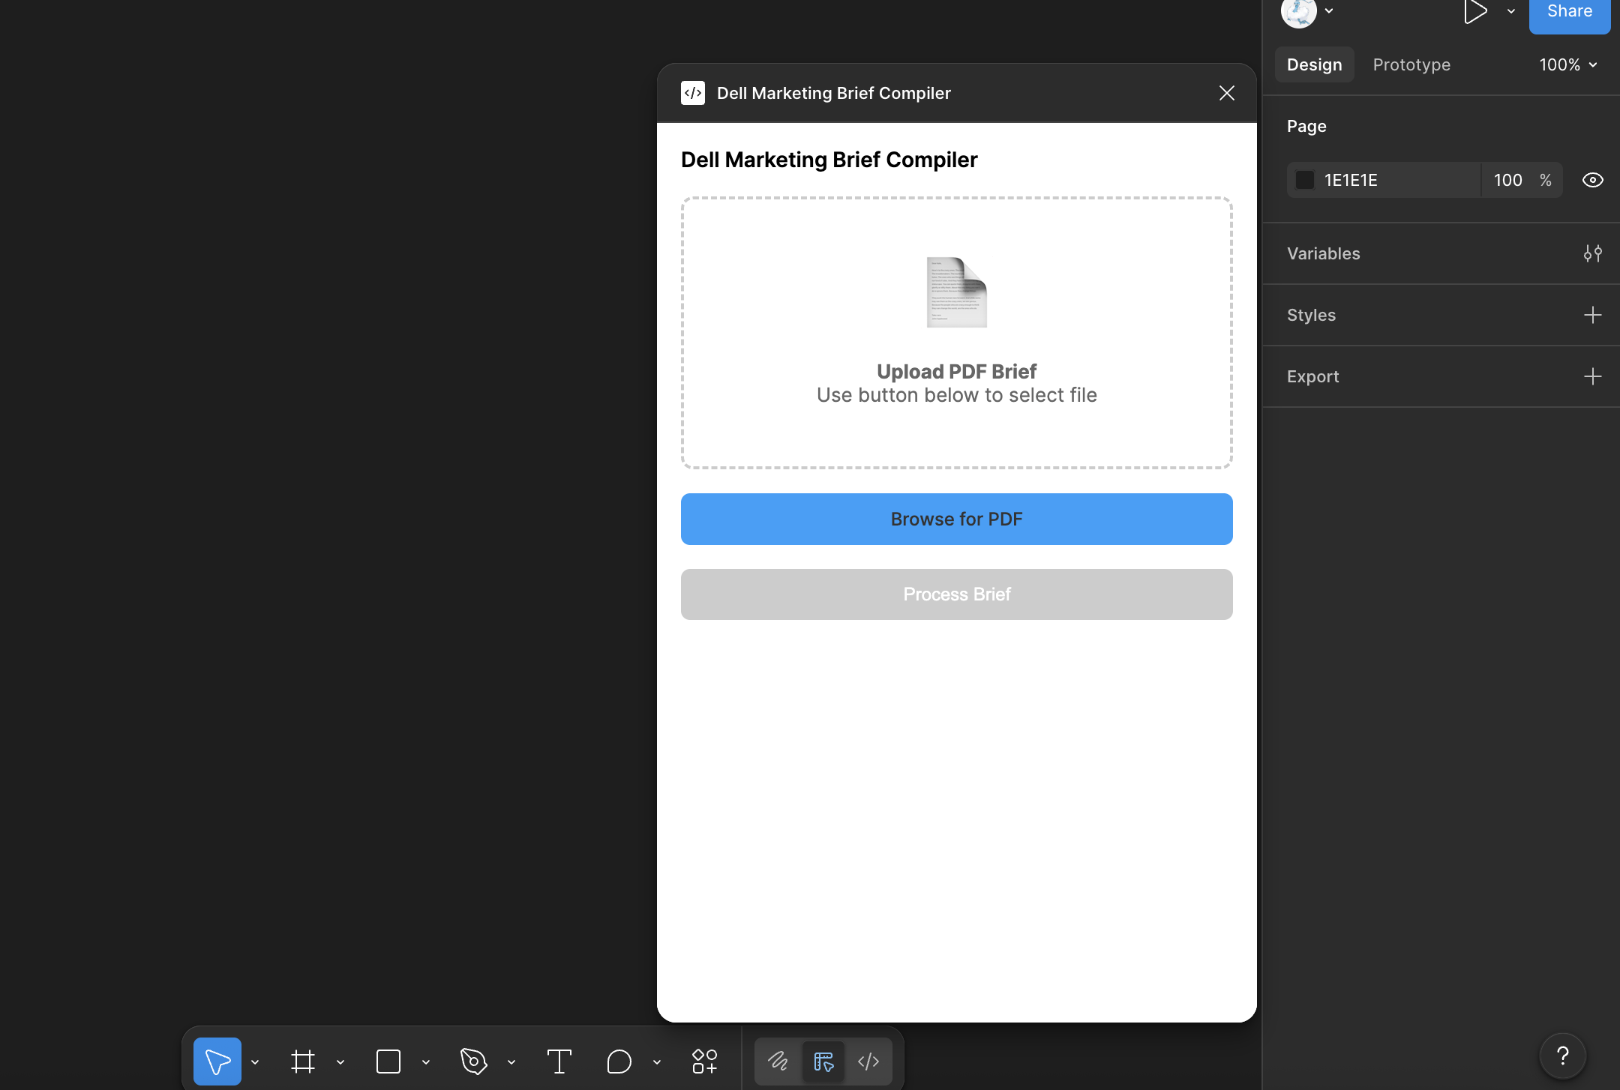
Task: Select the Rectangle shape tool
Action: (388, 1062)
